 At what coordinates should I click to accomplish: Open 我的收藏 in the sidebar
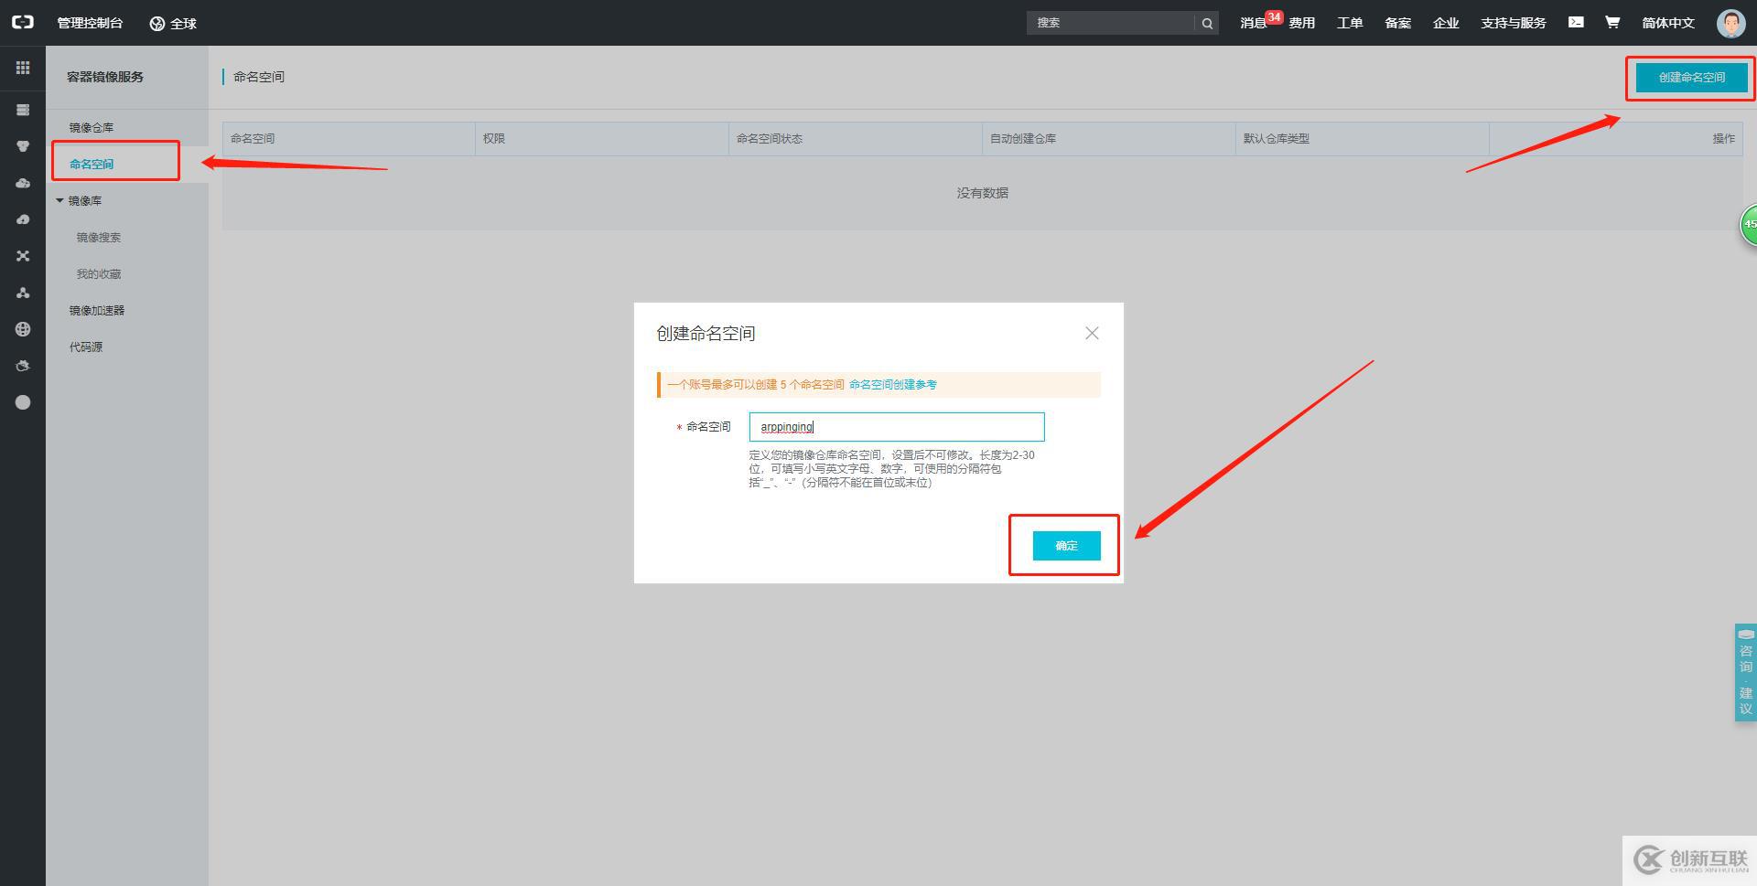tap(99, 274)
